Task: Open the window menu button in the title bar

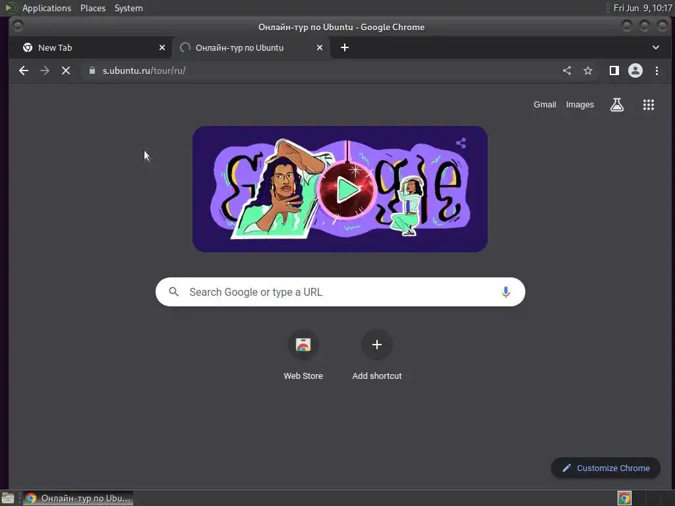Action: point(18,26)
